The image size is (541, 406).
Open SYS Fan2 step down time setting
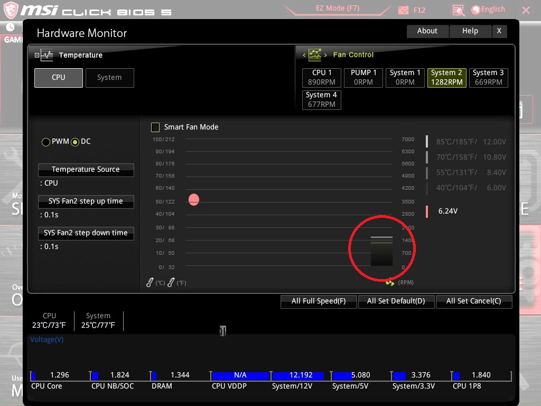pos(86,233)
